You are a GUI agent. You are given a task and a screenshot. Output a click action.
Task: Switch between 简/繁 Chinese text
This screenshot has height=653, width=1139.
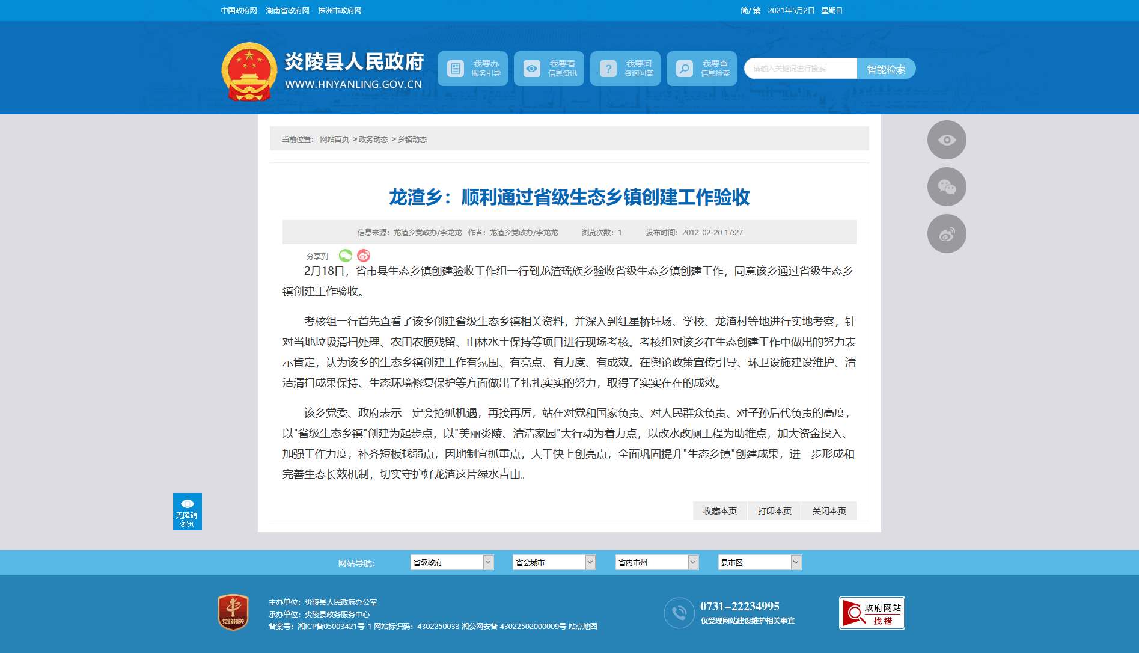[750, 11]
